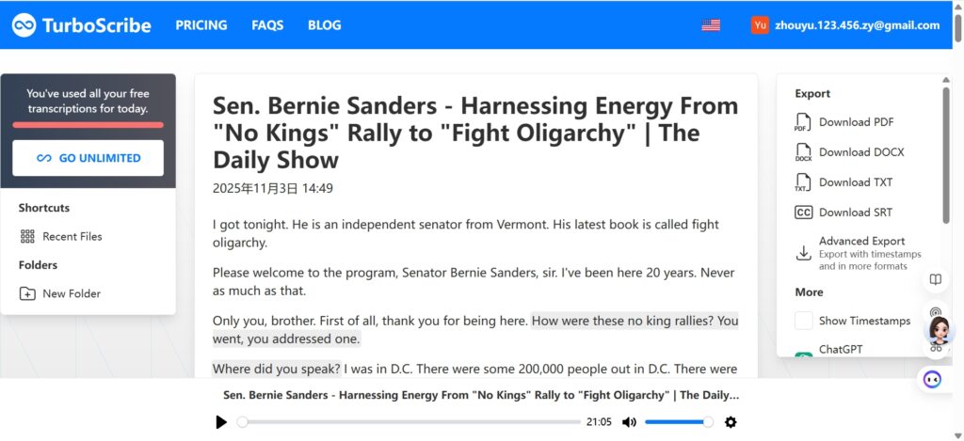This screenshot has width=964, height=441.
Task: Click the book icon at right edge
Action: (x=935, y=279)
